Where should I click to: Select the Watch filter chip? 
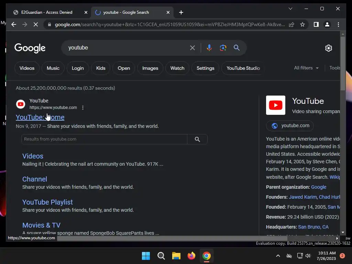click(177, 68)
